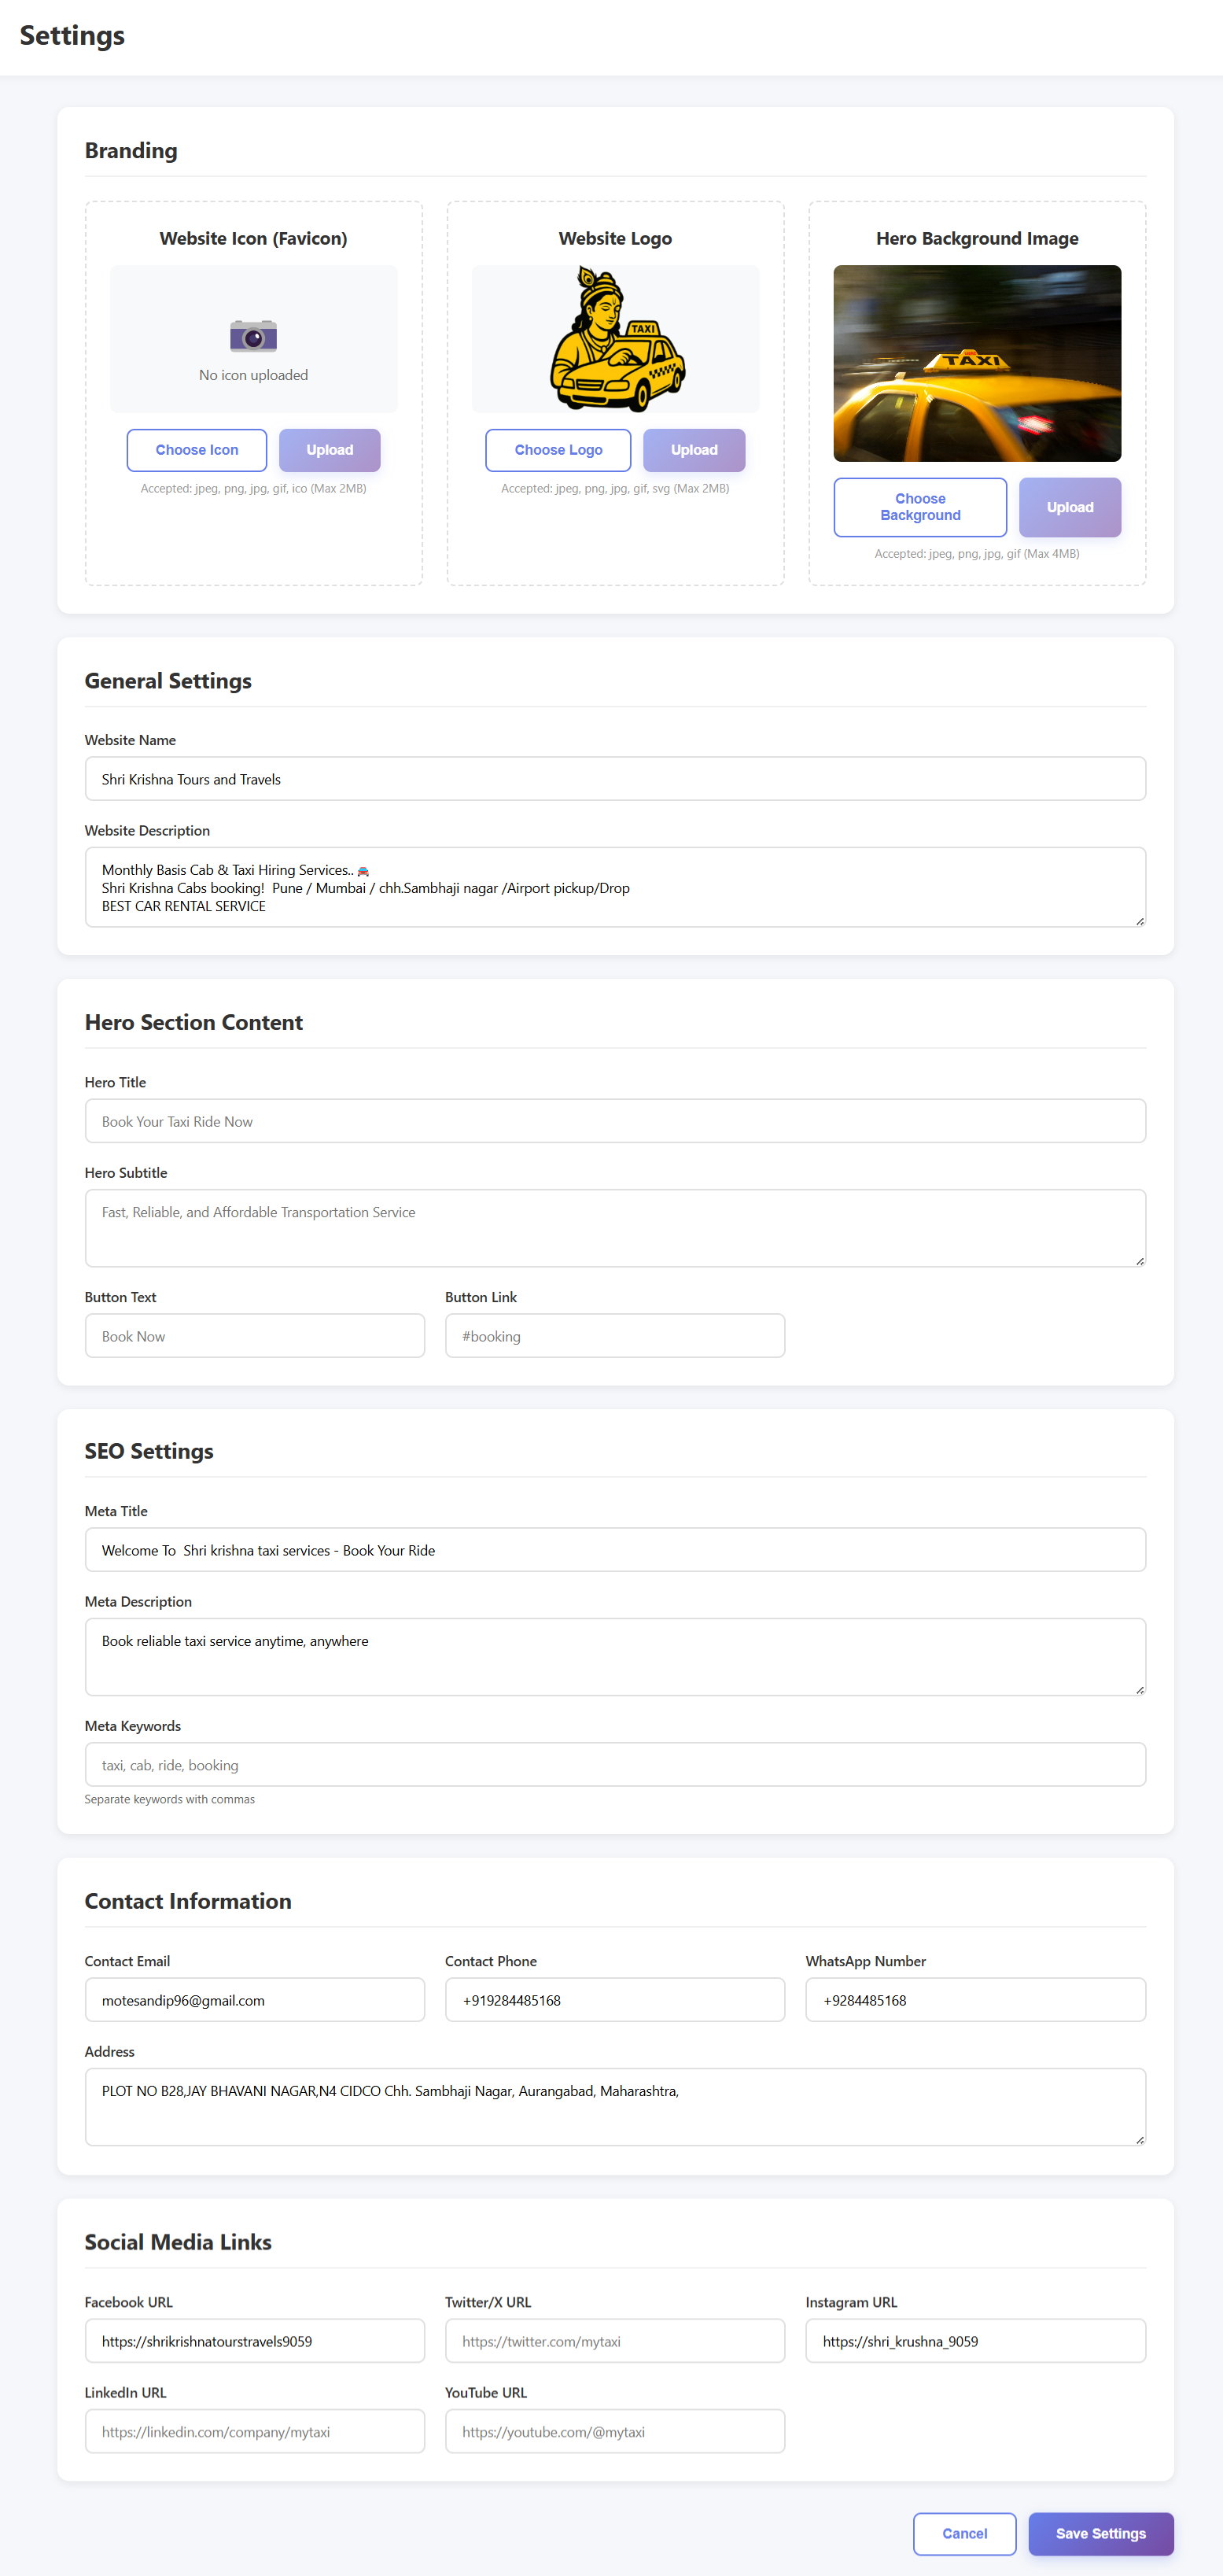Click the Button Text field showing Book Now

tap(254, 1335)
